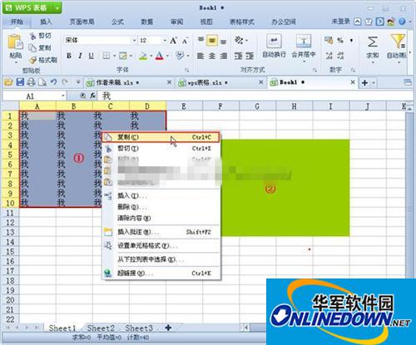Screen dimensions: 416x345
Task: Switch to the 数据 ribbon tab
Action: pos(147,22)
